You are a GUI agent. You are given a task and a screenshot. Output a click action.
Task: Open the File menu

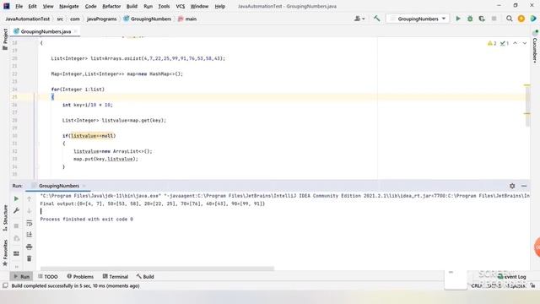19,6
